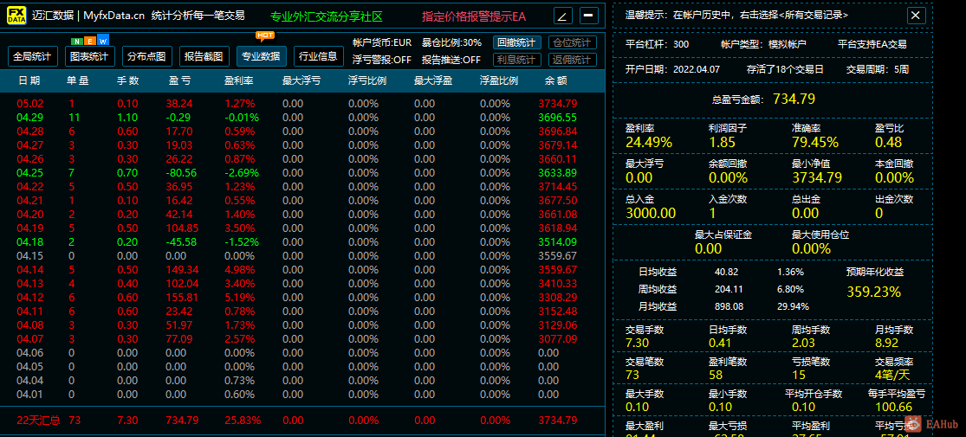This screenshot has height=437, width=966.
Task: Click the 浮亏比例 column header
Action: (x=367, y=80)
